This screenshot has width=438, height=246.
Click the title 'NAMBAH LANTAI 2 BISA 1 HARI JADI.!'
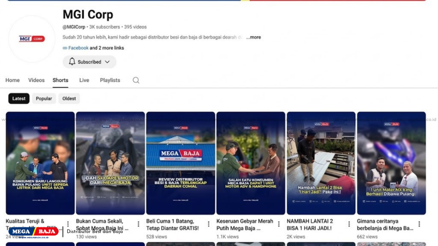point(310,225)
